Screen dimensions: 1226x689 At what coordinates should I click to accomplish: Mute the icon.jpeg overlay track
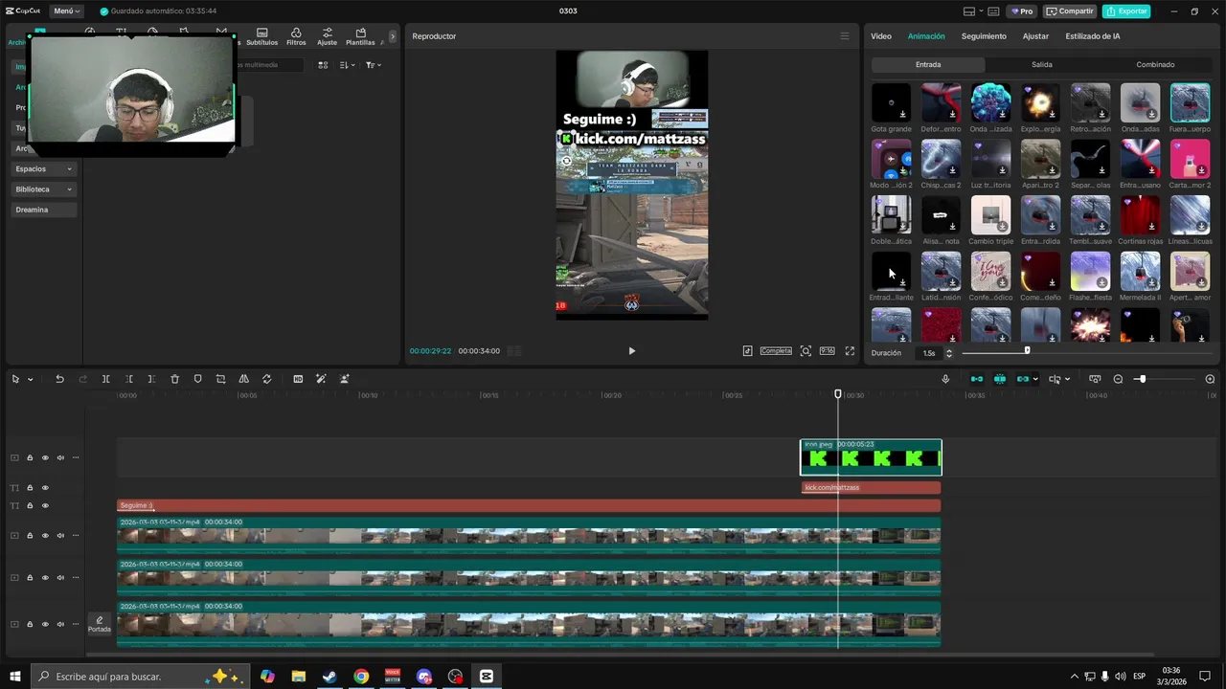[60, 457]
